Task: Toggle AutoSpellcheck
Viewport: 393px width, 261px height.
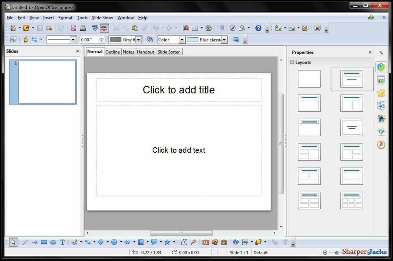Action: (104, 28)
